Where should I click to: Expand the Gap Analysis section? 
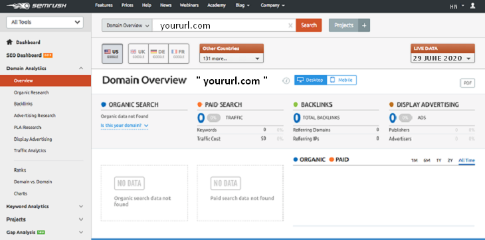pos(81,232)
